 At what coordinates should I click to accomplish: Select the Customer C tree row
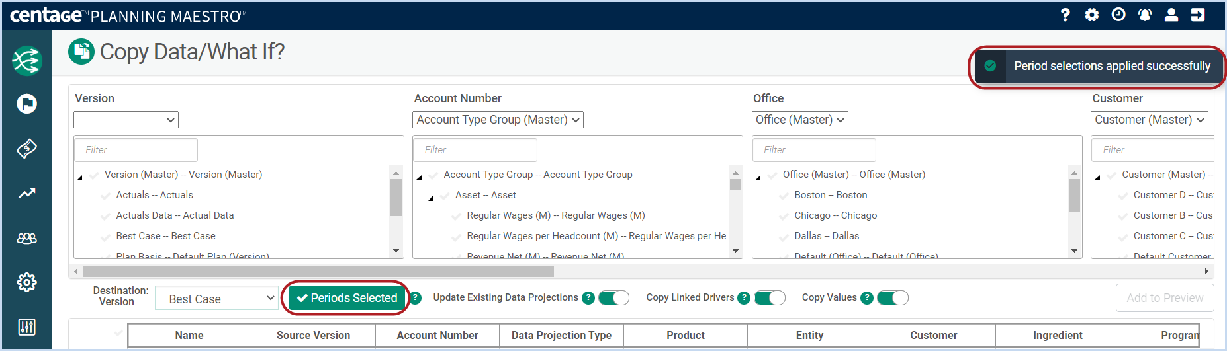point(1173,236)
